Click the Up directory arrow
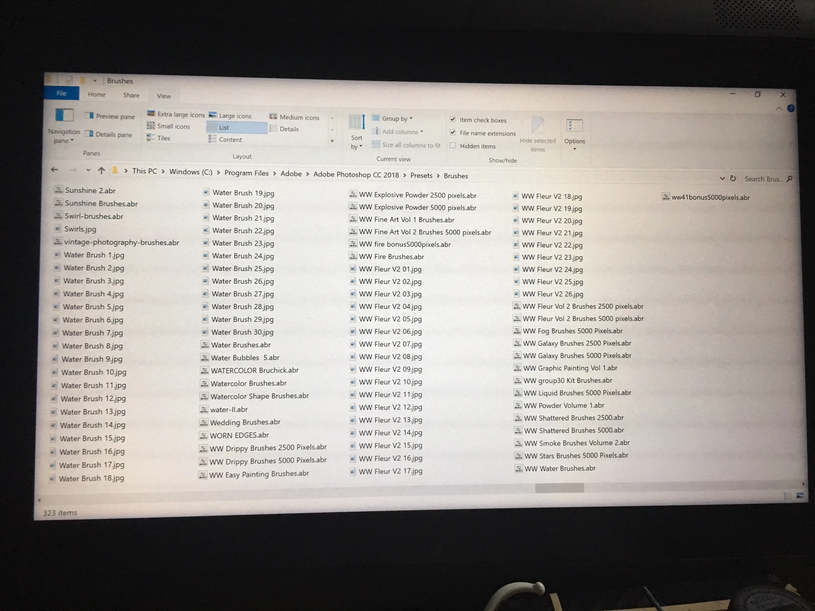 (x=101, y=171)
